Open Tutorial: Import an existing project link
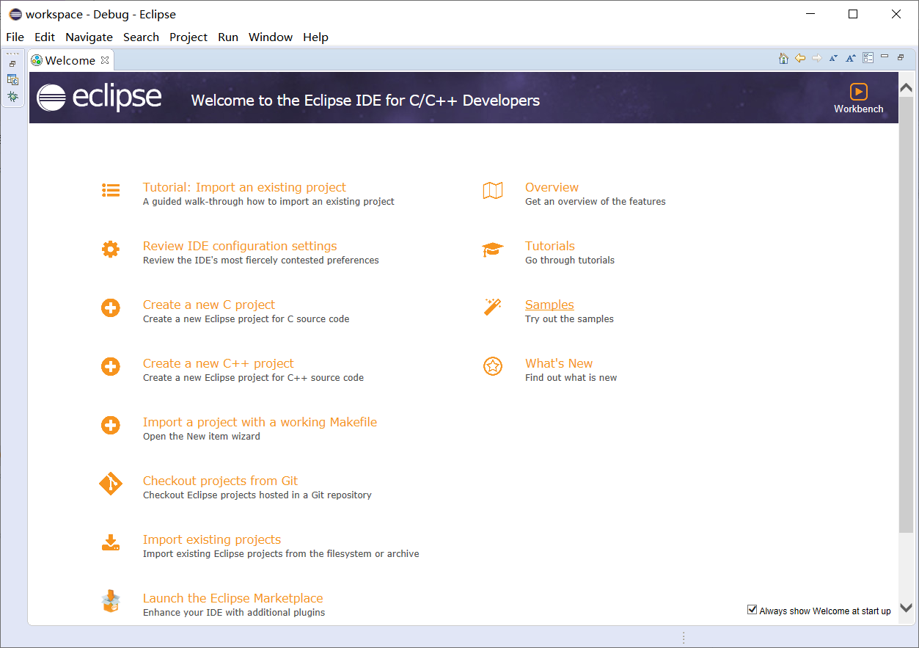 click(x=244, y=187)
